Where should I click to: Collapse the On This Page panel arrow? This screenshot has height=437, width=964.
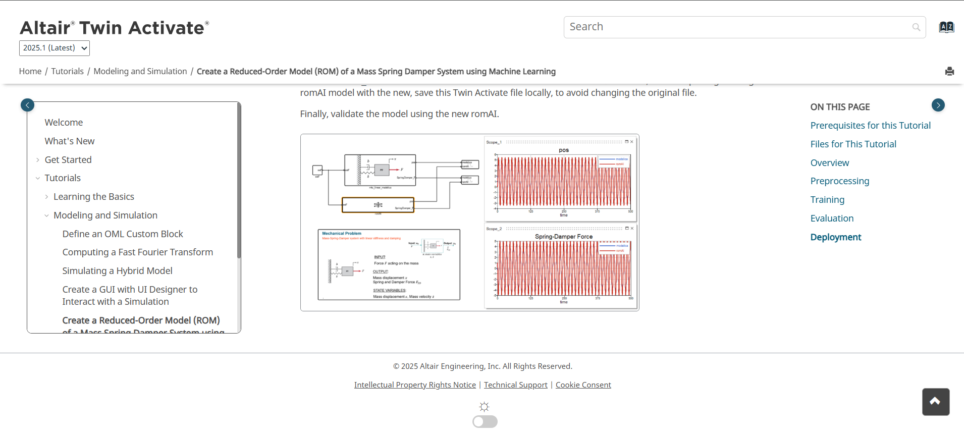point(938,105)
